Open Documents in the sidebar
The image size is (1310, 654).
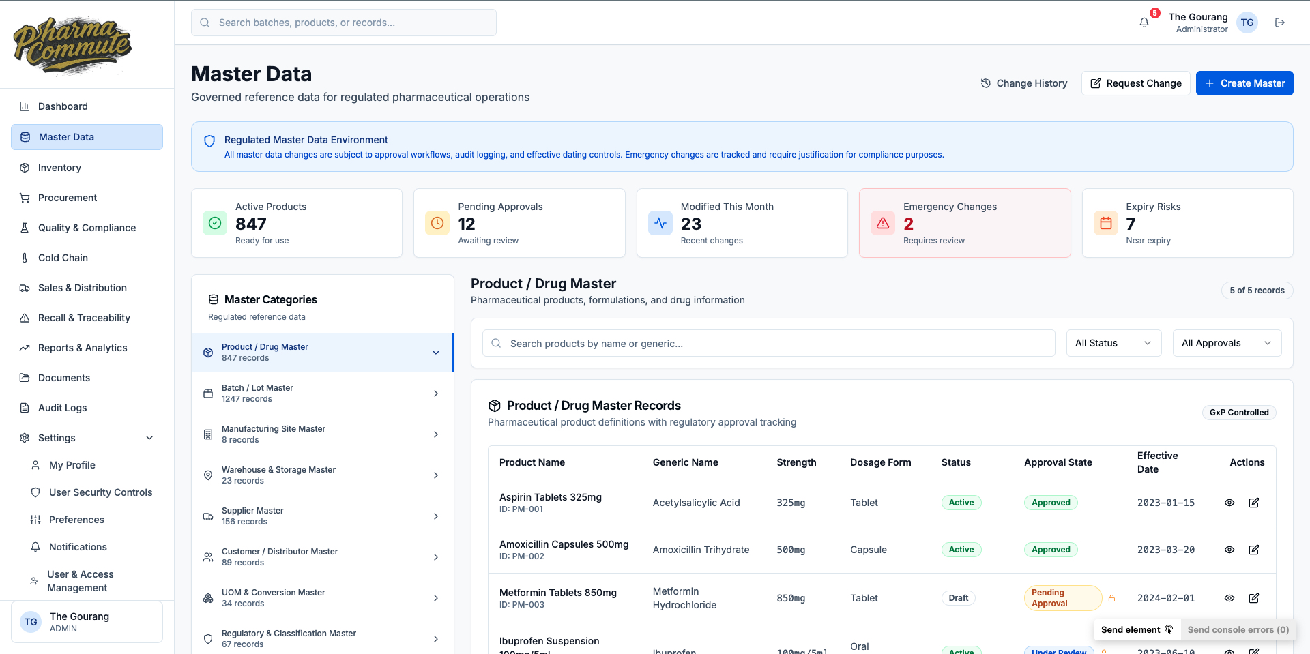[x=87, y=378]
